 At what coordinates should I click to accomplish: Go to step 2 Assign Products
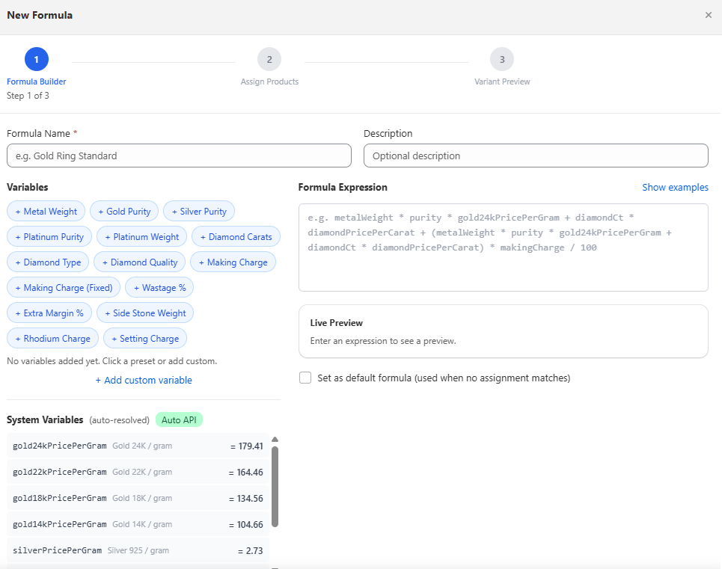tap(269, 60)
